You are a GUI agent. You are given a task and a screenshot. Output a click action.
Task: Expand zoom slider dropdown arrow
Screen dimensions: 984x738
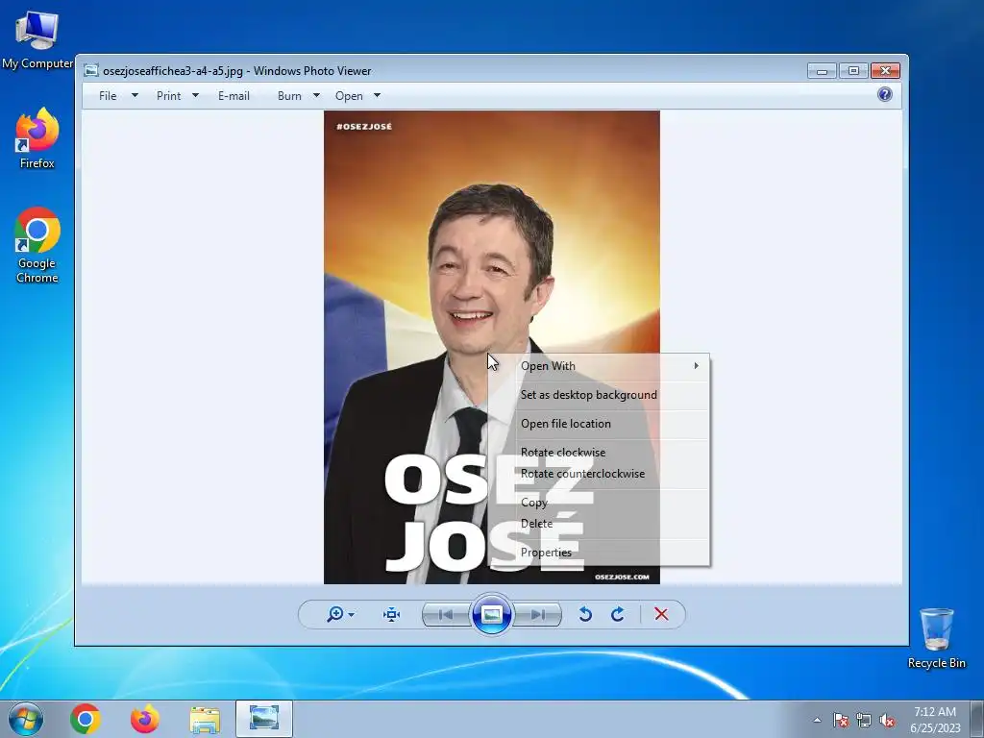[352, 615]
